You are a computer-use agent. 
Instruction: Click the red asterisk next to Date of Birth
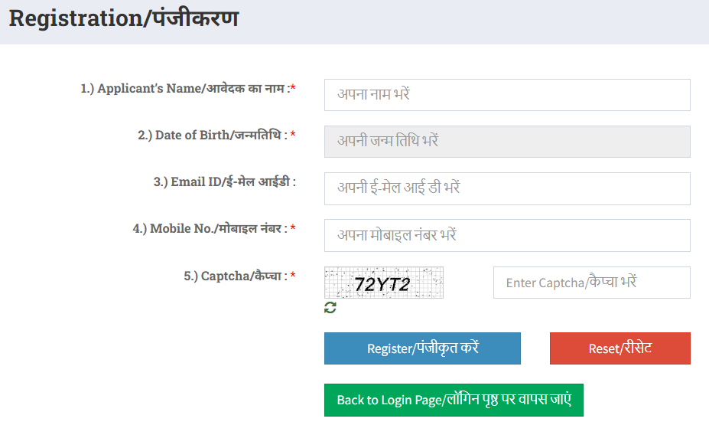[x=293, y=134]
